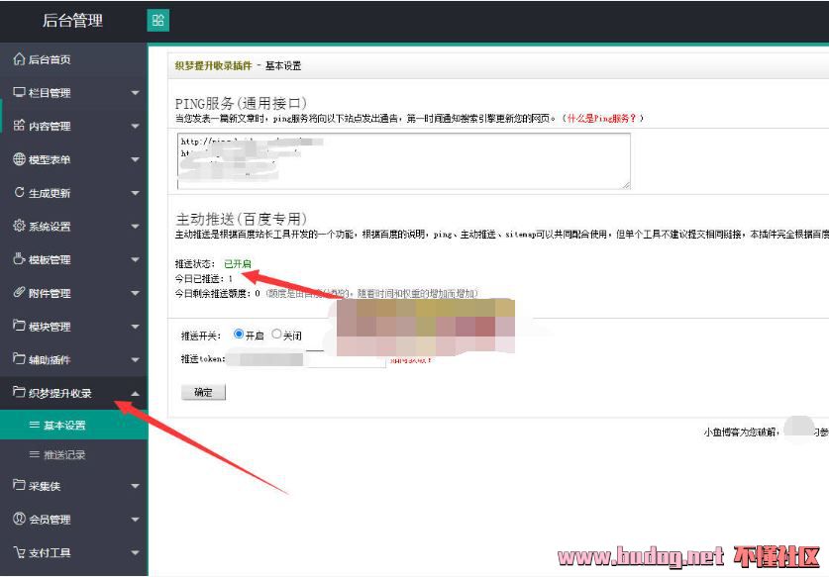Expand the 辅助插件 menu arrow
The width and height of the screenshot is (829, 577).
pos(136,360)
